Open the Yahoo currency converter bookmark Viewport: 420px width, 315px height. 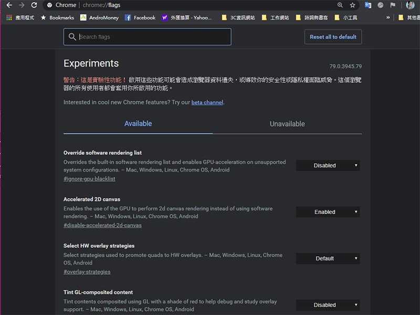coord(186,17)
